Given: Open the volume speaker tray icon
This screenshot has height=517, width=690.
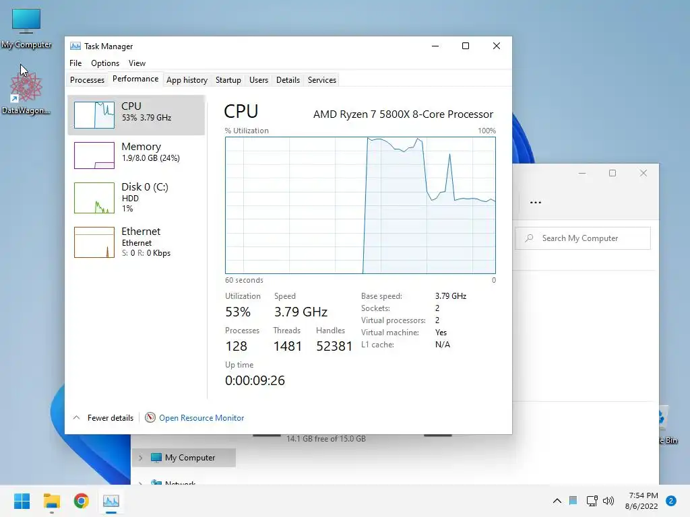Looking at the screenshot, I should pyautogui.click(x=608, y=501).
